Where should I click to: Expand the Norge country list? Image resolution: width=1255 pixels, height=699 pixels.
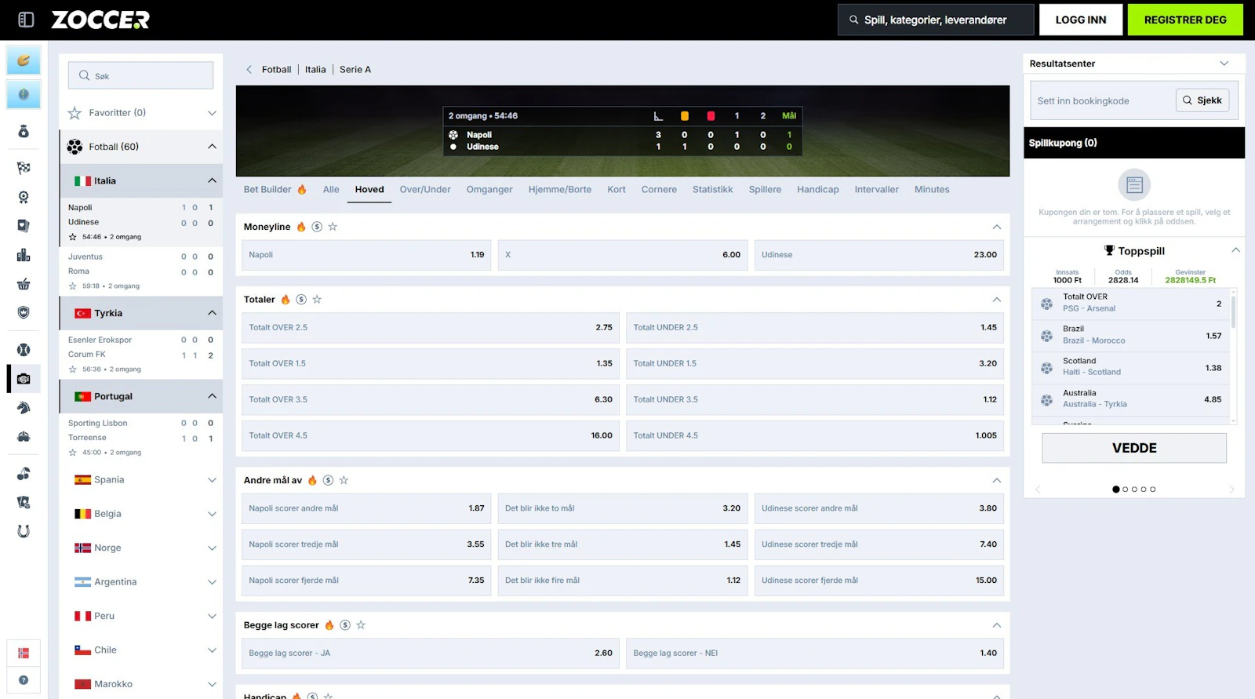141,548
